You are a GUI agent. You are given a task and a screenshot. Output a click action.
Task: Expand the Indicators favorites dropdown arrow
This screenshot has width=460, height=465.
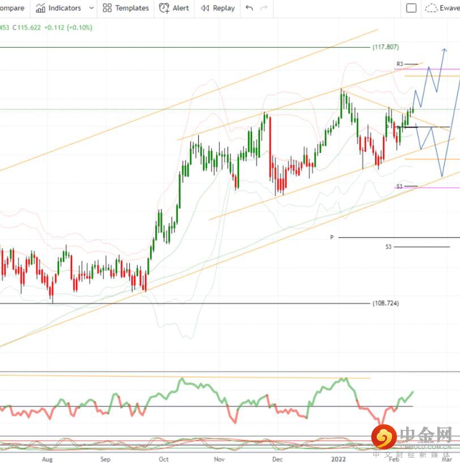91,8
